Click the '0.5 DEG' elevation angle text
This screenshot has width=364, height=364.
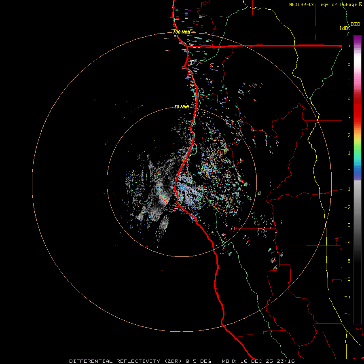click(198, 361)
